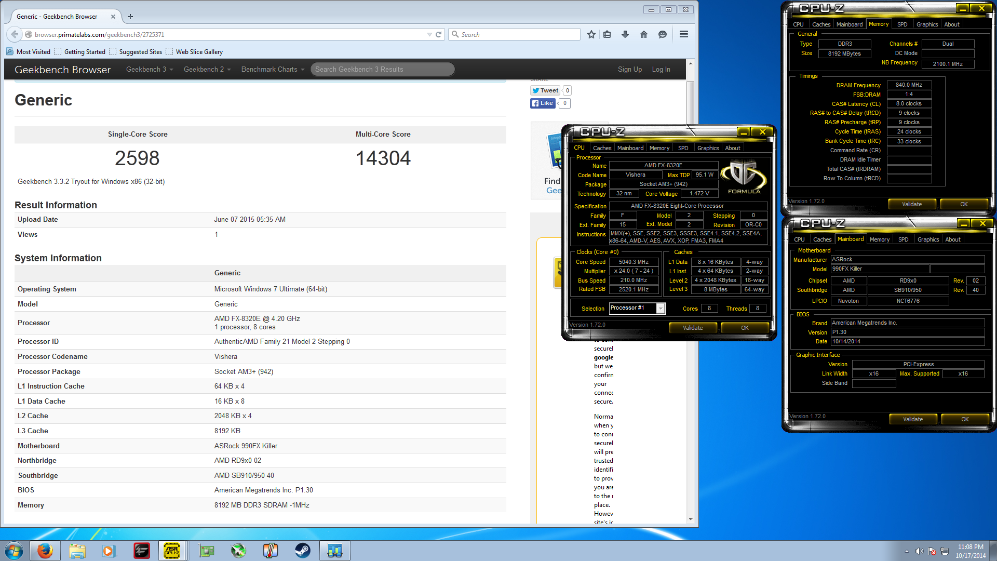Click the Action Center flag tray icon
Viewport: 997px width, 561px height.
point(932,551)
